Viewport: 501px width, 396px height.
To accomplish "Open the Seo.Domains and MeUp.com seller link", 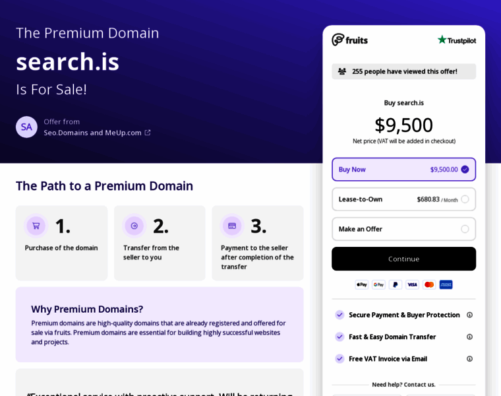I will click(92, 133).
